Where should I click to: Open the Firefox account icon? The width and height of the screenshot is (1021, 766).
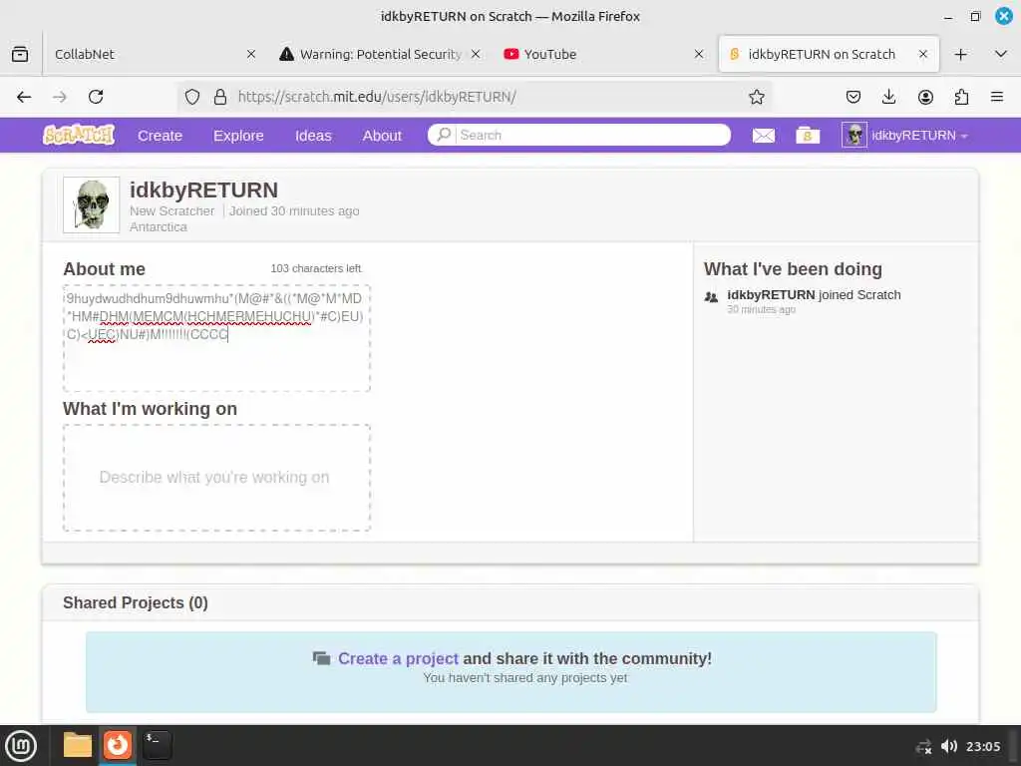coord(925,97)
